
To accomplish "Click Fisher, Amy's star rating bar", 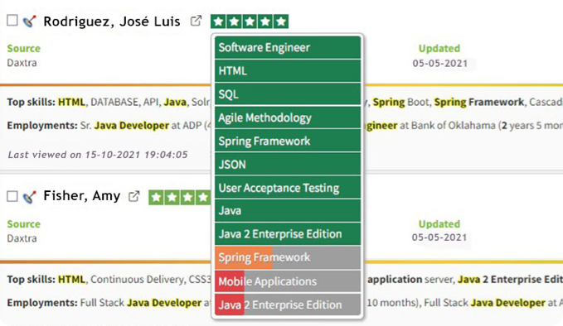I will 180,197.
